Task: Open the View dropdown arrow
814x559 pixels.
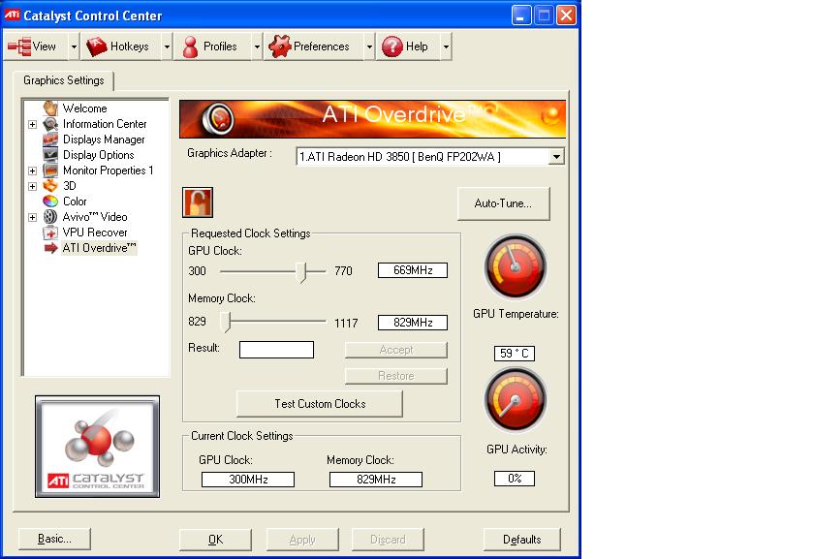Action: point(74,47)
